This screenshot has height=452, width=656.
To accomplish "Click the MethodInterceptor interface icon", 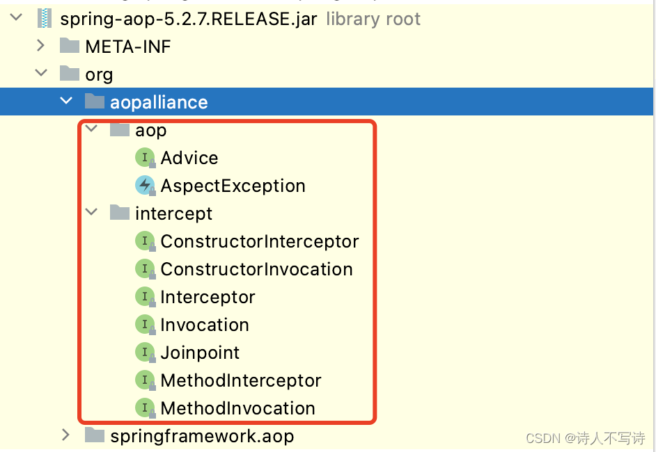I will click(x=145, y=380).
